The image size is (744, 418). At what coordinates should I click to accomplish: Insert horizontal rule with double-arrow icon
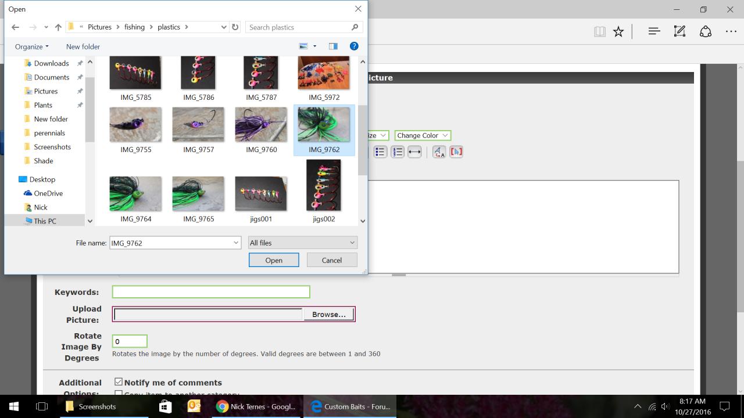[x=414, y=152]
